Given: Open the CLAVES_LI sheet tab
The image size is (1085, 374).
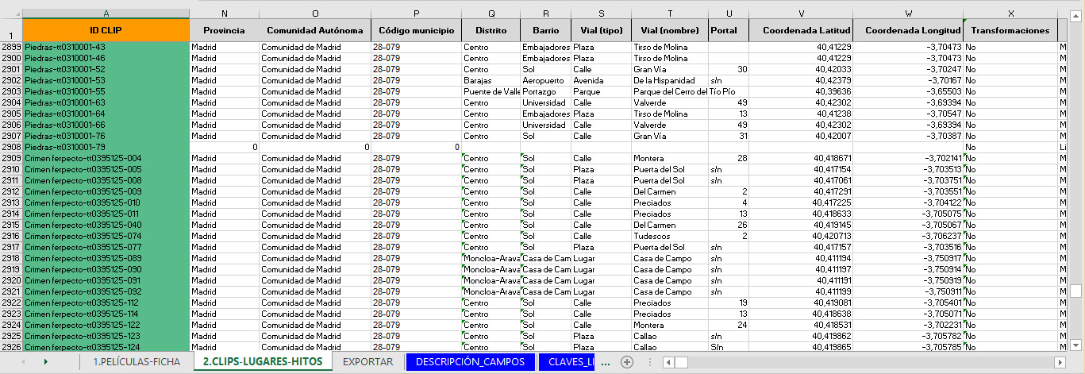Looking at the screenshot, I should [567, 362].
